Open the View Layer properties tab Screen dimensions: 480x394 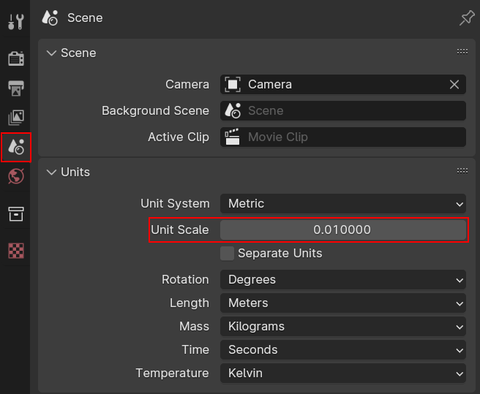pyautogui.click(x=16, y=118)
